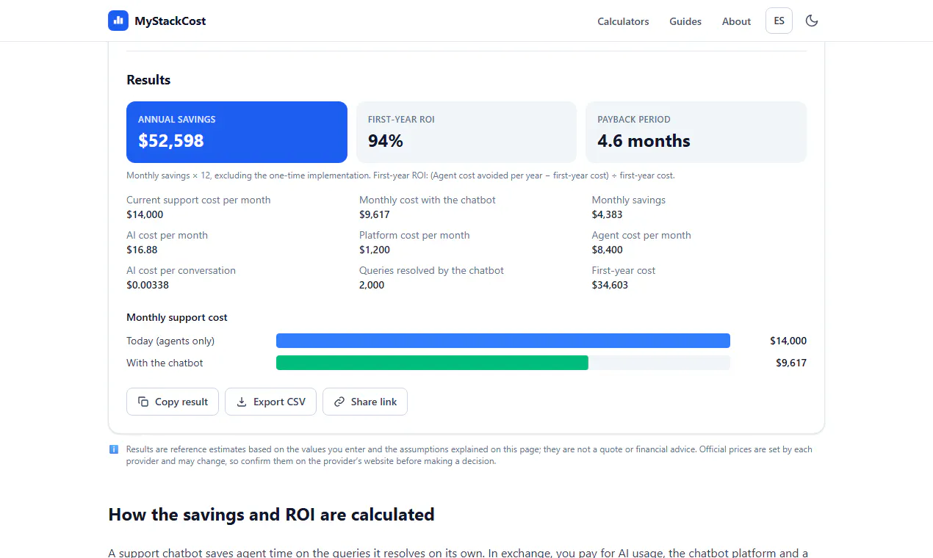Screen dimensions: 933x558
Task: Click the $34,603 first-year cost value
Action: 610,285
